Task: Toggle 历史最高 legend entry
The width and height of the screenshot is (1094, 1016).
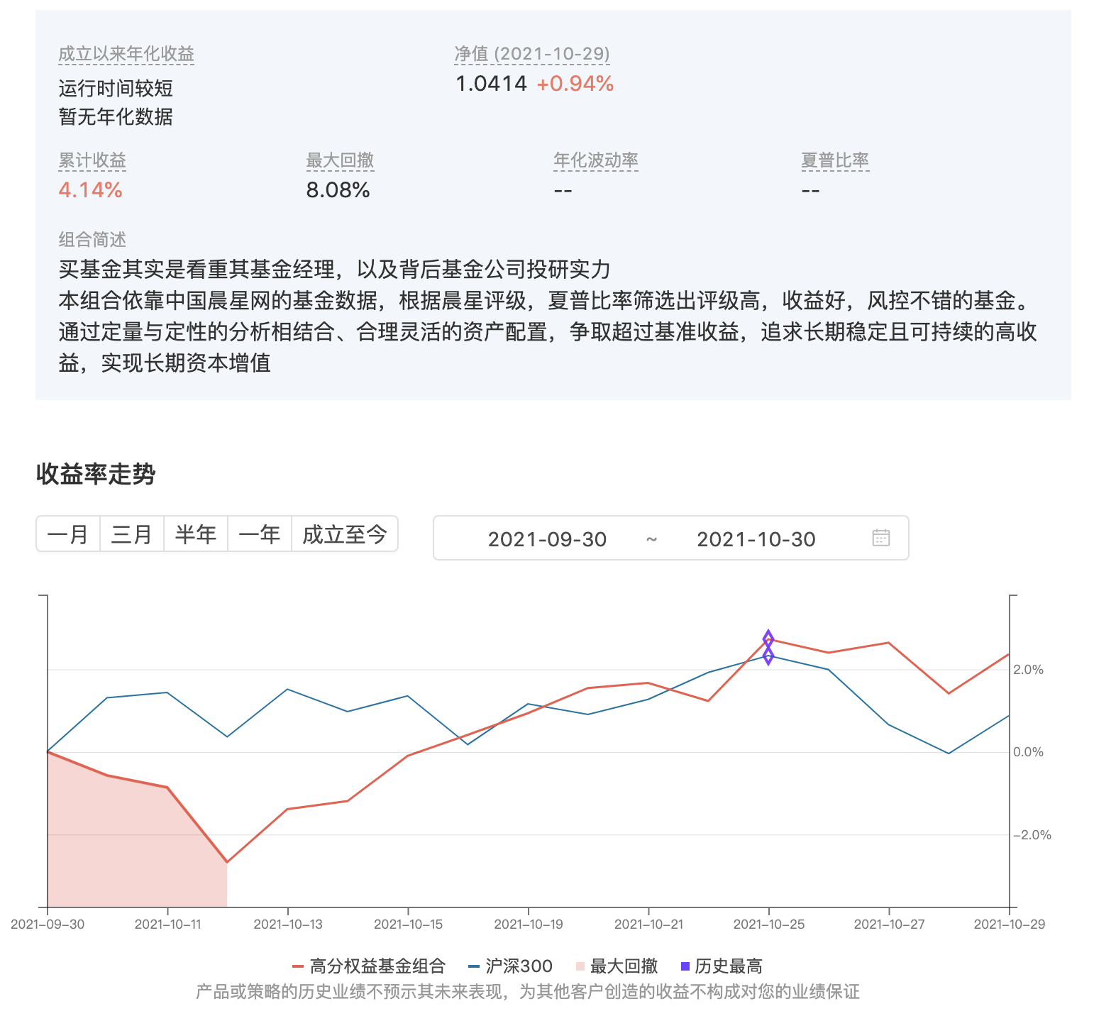Action: click(x=722, y=966)
